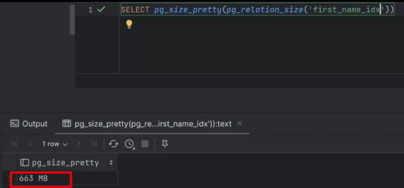This screenshot has width=404, height=188.
Task: Click the yellow light bulb intention icon
Action: click(x=129, y=25)
